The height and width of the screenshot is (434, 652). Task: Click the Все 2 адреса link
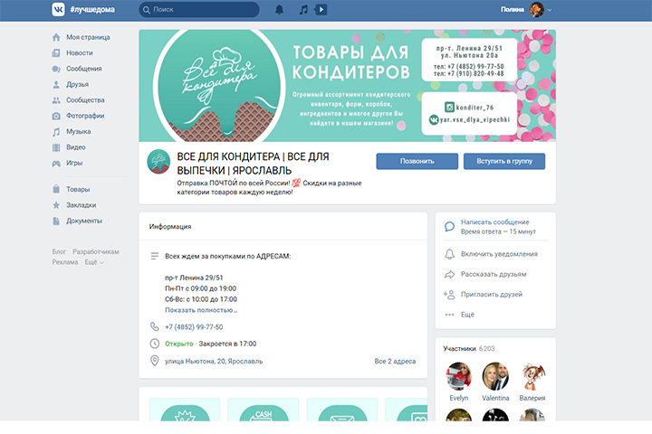point(395,362)
